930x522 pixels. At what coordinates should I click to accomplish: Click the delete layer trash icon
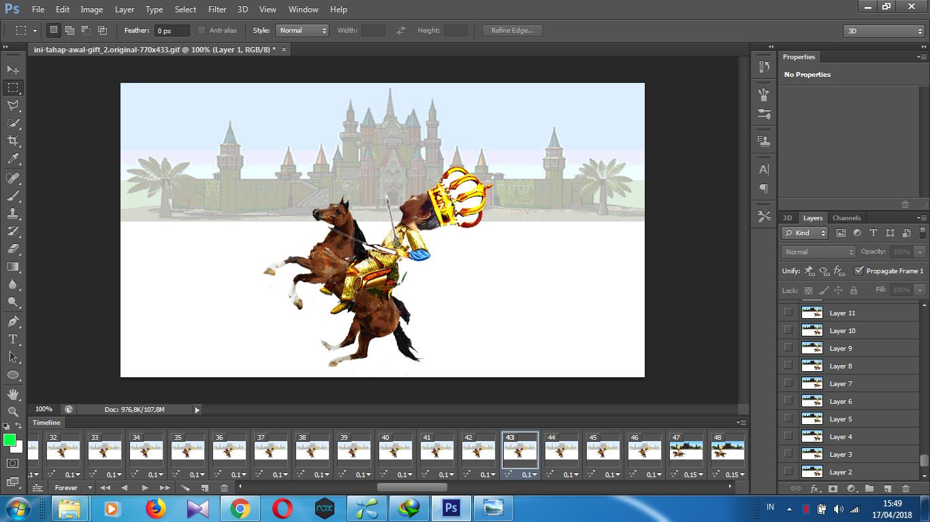pyautogui.click(x=905, y=488)
